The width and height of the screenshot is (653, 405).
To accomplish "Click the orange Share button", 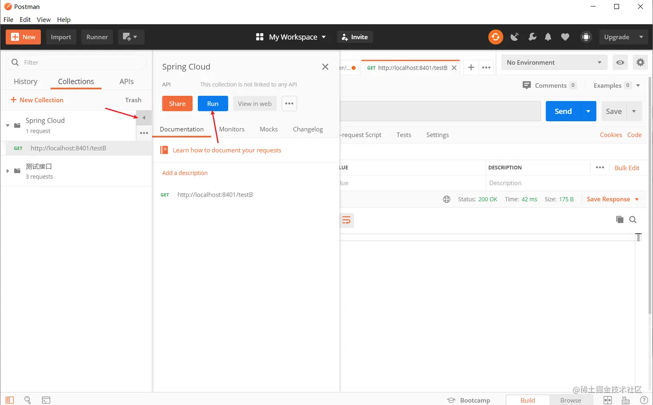I will click(x=178, y=104).
